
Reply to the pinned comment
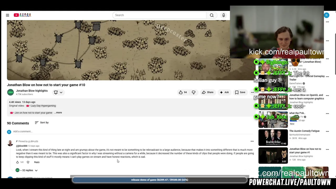(37, 162)
